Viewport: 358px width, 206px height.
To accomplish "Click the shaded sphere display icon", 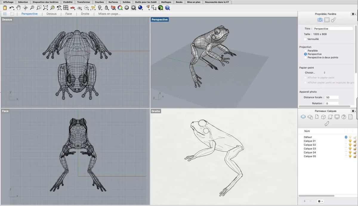I will [126, 7].
